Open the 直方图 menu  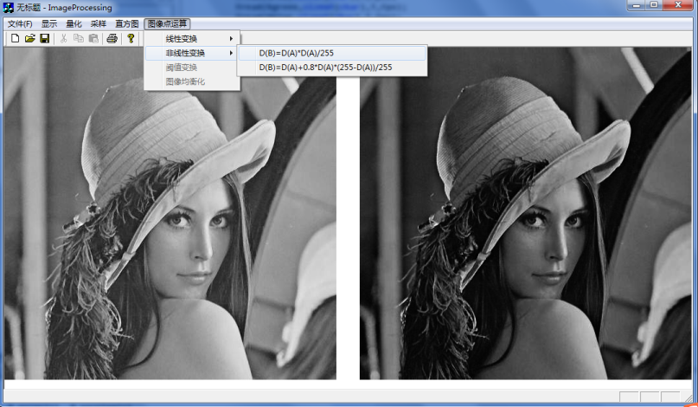[127, 23]
